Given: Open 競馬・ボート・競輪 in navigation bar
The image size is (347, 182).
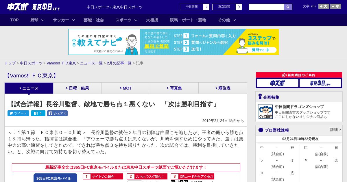Looking at the screenshot, I should coord(188,20).
